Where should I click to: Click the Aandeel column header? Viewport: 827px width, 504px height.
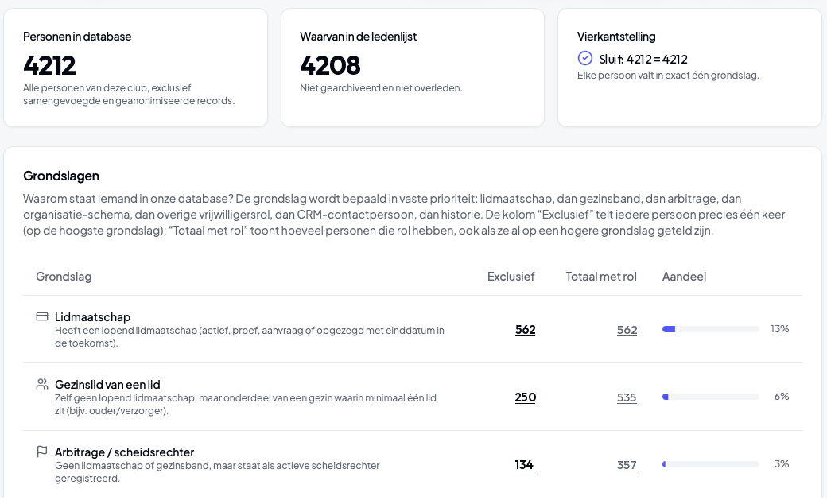click(684, 277)
